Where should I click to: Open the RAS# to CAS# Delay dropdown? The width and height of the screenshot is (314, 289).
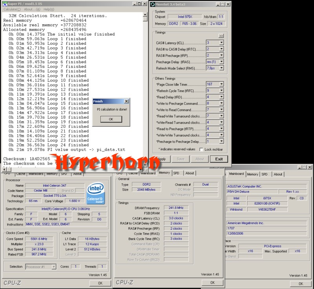click(x=221, y=49)
